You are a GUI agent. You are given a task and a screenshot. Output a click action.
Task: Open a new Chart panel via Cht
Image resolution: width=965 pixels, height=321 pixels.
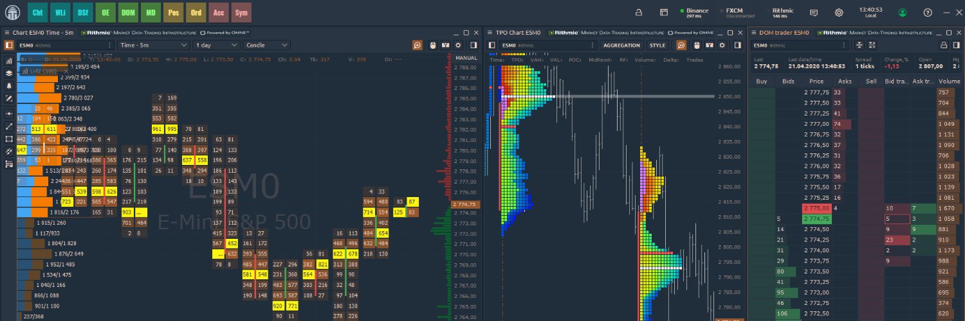(x=38, y=12)
